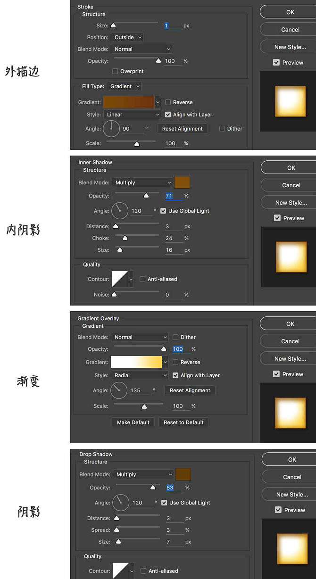The height and width of the screenshot is (579, 316).
Task: Click the Stroke angle dial
Action: [111, 128]
